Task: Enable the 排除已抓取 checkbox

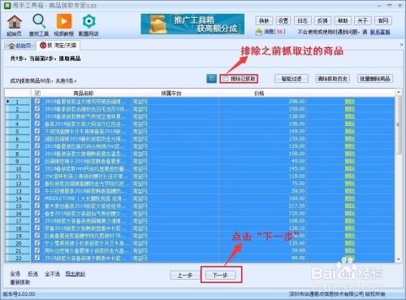Action: click(225, 79)
